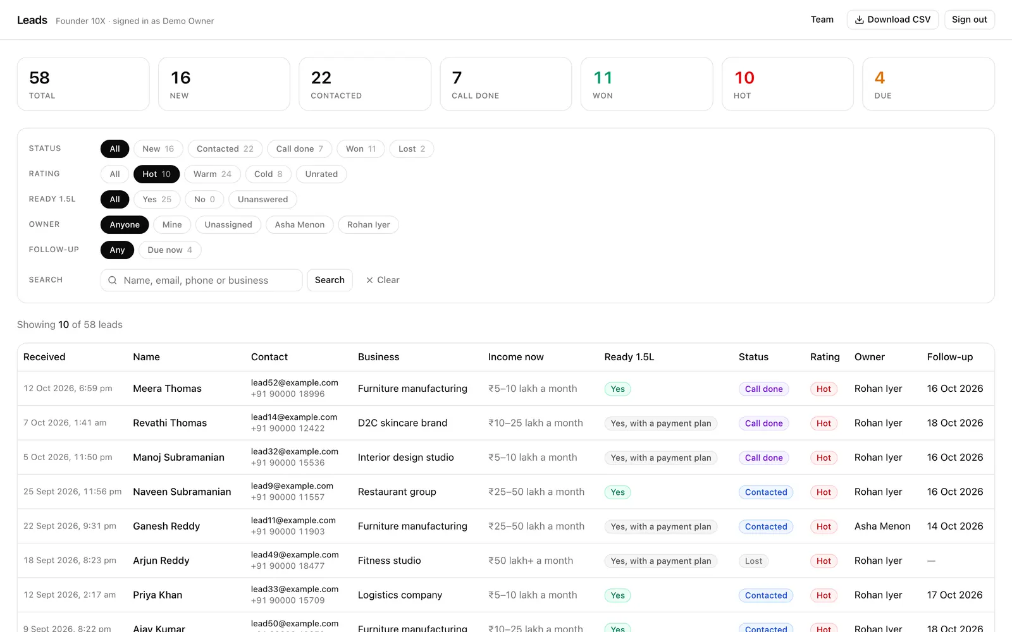The image size is (1012, 632).
Task: Select the Won 11 status filter
Action: tap(361, 149)
